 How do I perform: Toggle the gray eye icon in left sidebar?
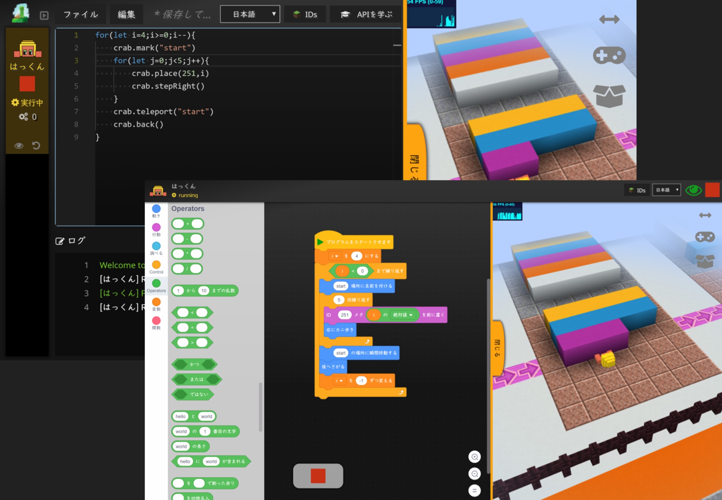(19, 146)
